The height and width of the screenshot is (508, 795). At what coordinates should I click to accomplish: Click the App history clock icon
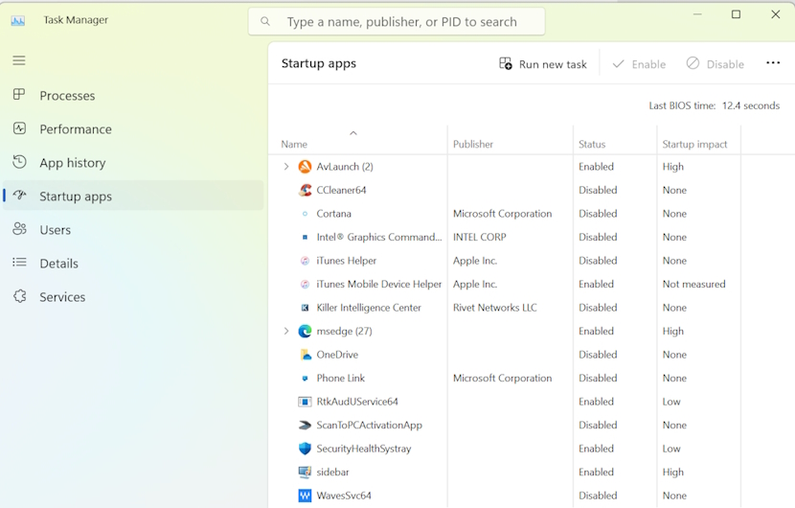(19, 162)
